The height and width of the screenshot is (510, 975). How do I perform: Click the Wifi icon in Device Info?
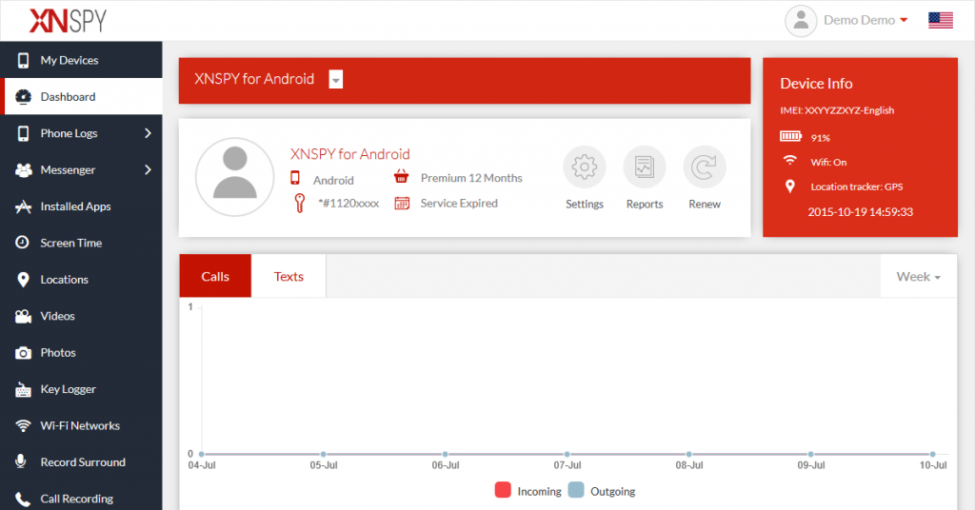click(x=789, y=160)
